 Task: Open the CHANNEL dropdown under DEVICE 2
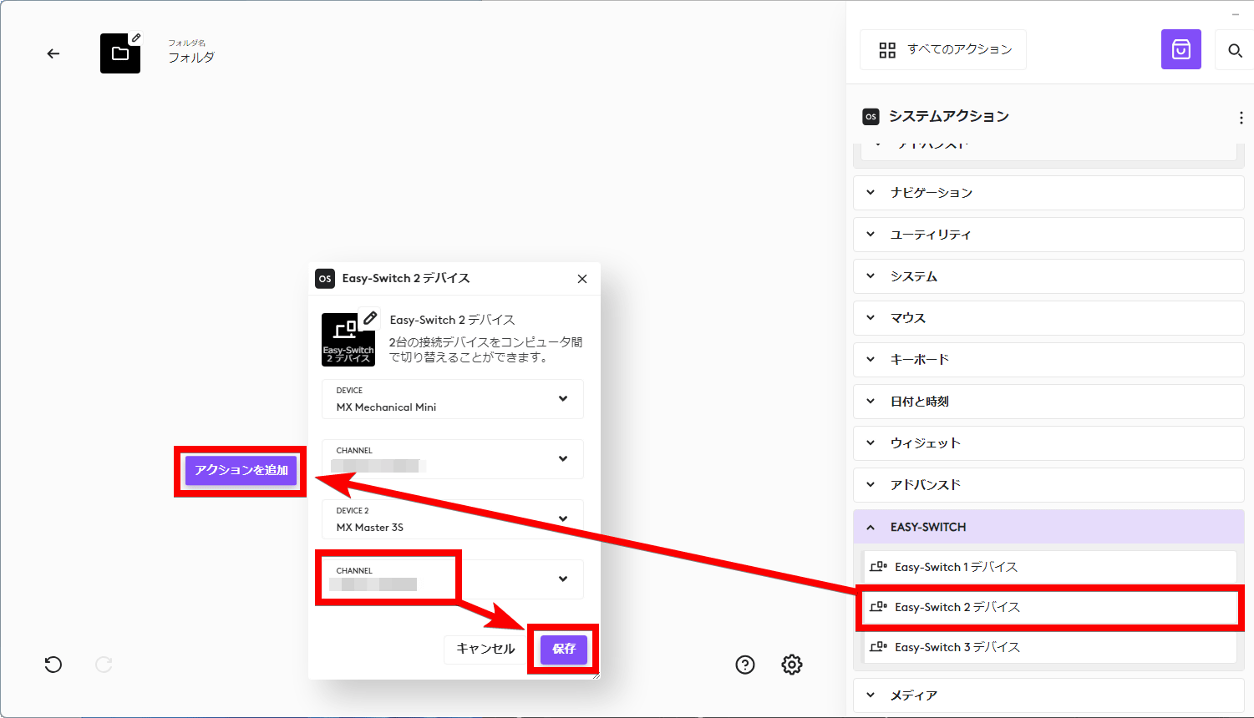tap(452, 579)
